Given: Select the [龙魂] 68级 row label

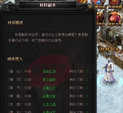Looking at the screenshot, I should click(20, 104).
